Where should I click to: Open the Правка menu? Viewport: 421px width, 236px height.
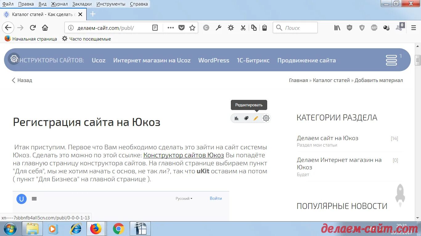point(26,4)
